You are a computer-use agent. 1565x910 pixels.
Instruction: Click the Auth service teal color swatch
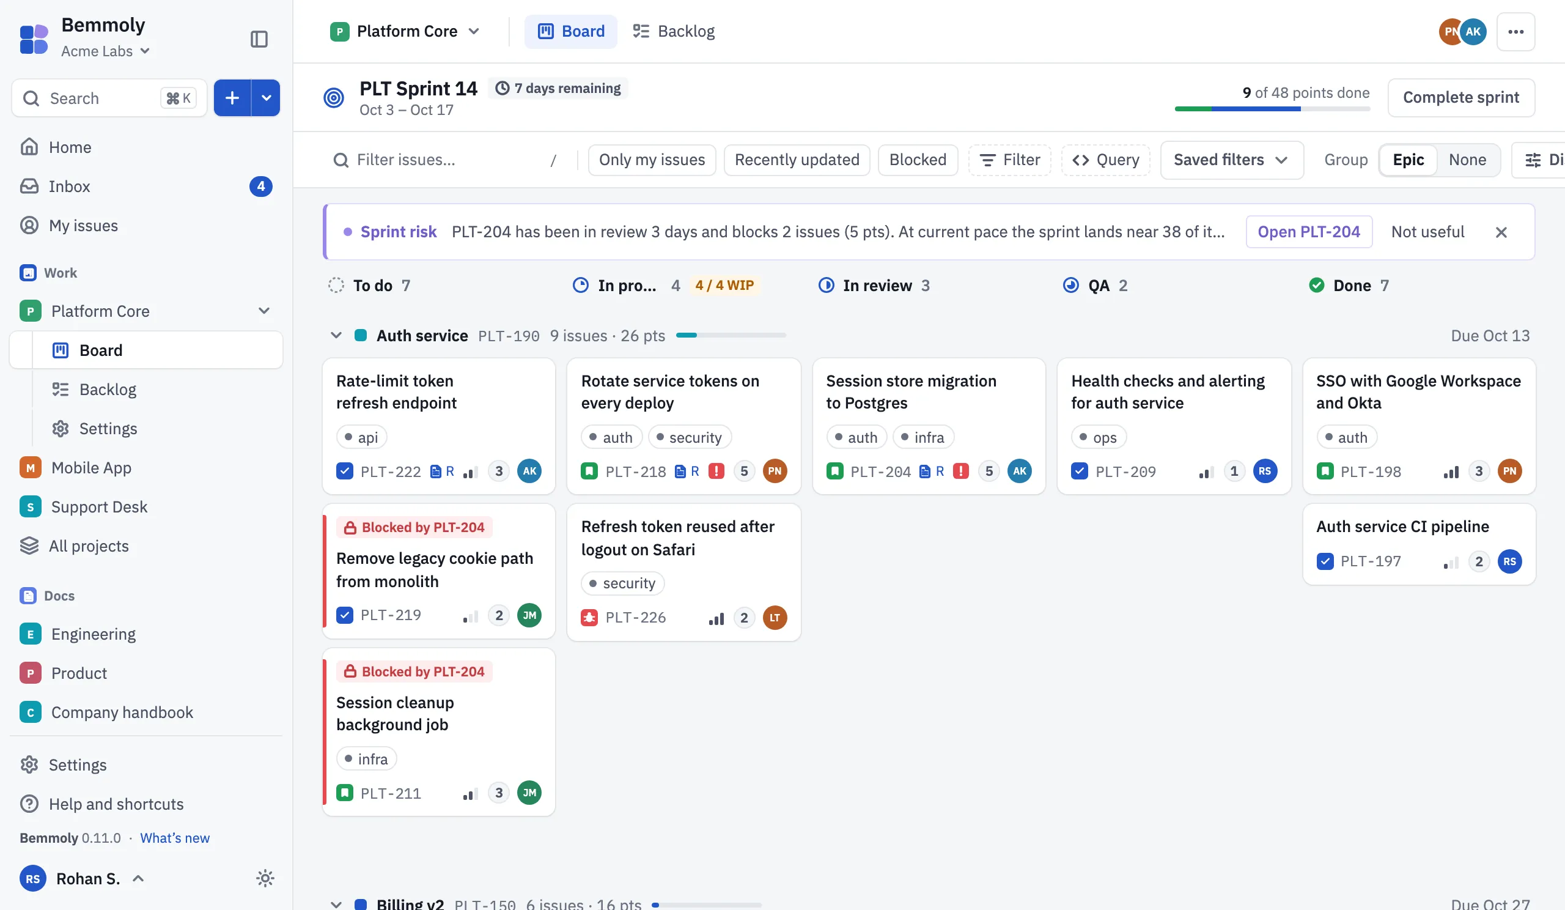[360, 335]
